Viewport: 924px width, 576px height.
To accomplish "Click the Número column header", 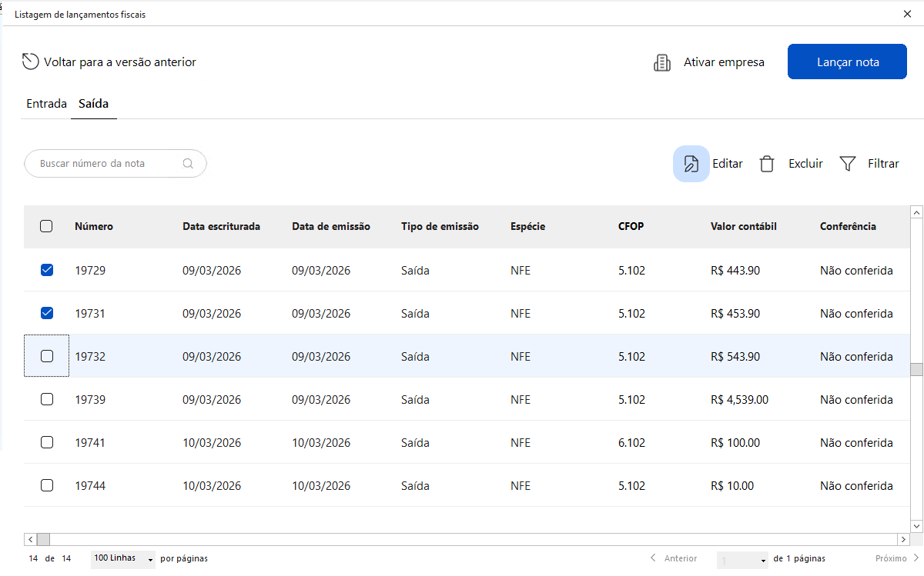I will [94, 226].
